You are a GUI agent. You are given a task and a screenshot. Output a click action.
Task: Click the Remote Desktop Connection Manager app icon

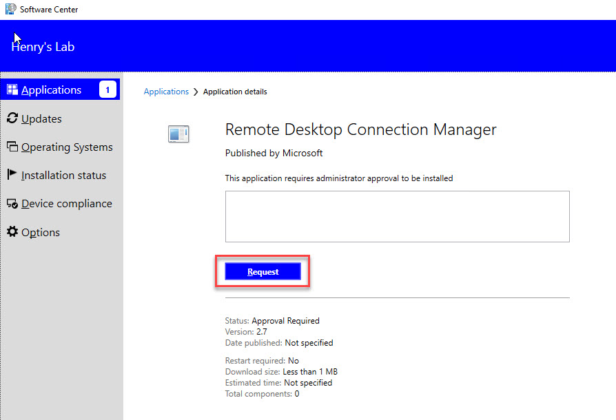[x=178, y=134]
